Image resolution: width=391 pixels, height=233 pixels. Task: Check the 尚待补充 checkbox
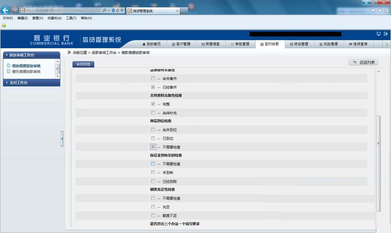[153, 112]
